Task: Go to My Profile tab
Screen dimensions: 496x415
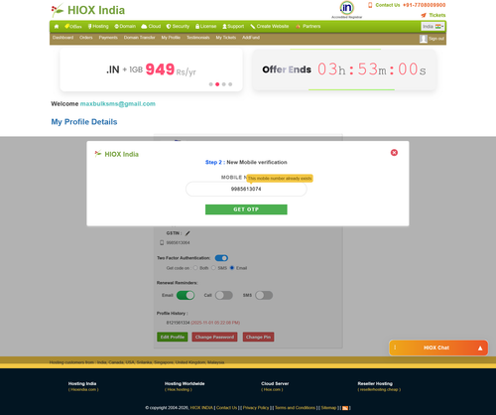Action: (171, 38)
